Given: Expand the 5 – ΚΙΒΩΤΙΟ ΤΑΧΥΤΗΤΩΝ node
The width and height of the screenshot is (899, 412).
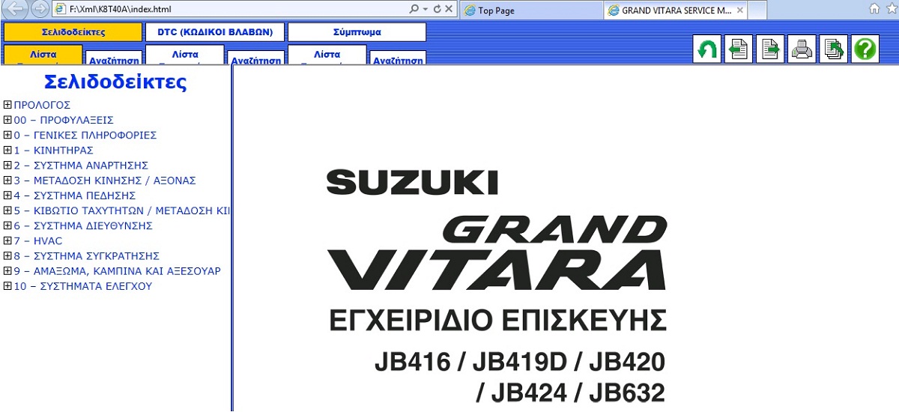Looking at the screenshot, I should coord(7,210).
